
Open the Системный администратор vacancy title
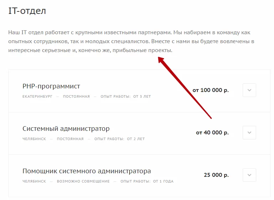[x=66, y=129]
